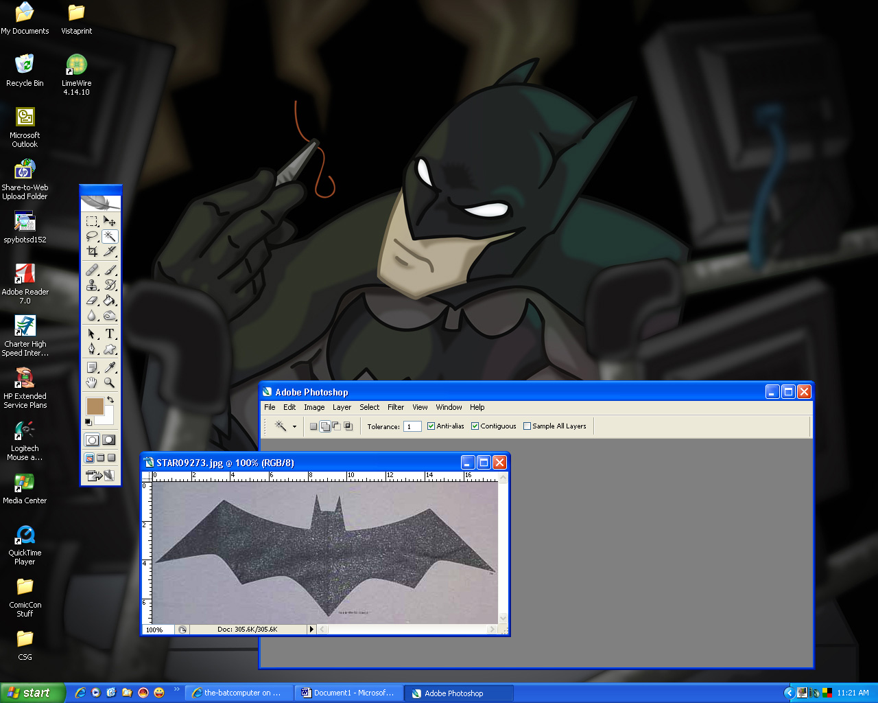Viewport: 878px width, 703px height.
Task: Switch to Subtract from Selection mode
Action: [336, 426]
